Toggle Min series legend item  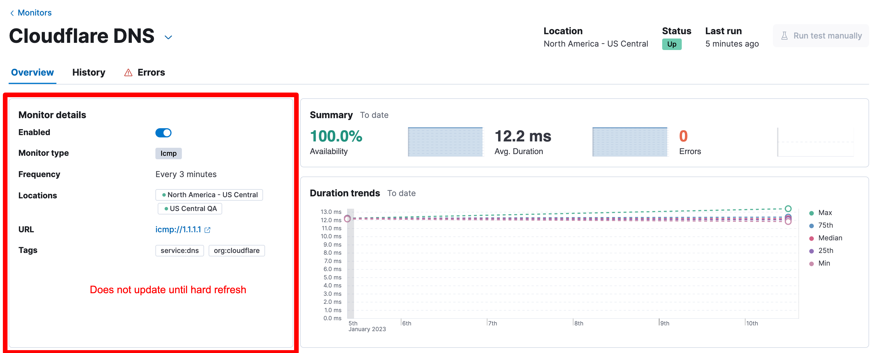tap(824, 263)
